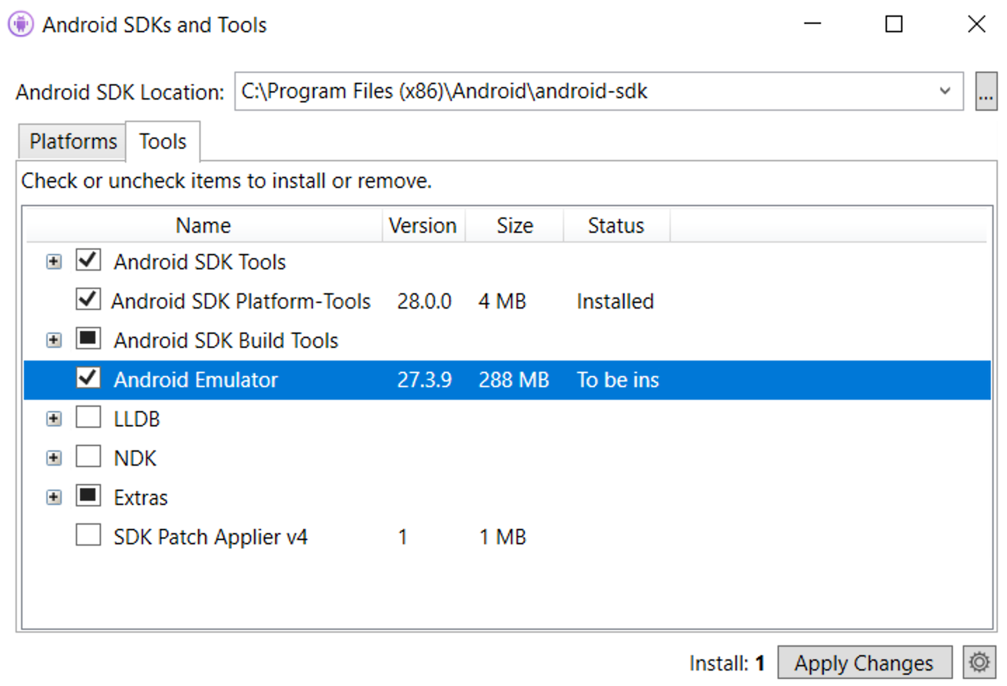This screenshot has height=686, width=1007.
Task: Uncheck Android SDK Platform-Tools checkbox
Action: (88, 300)
